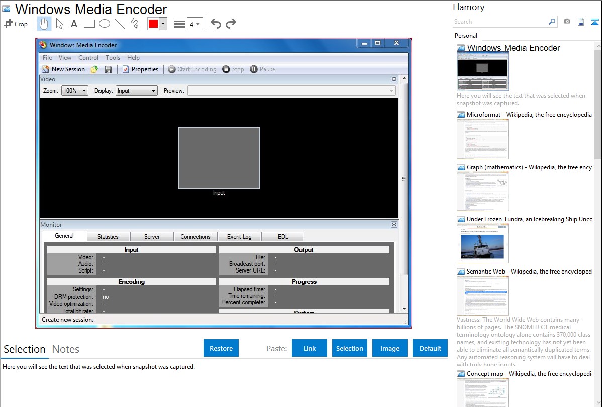Screen dimensions: 602x407
Task: Select the straight line tool
Action: point(120,24)
